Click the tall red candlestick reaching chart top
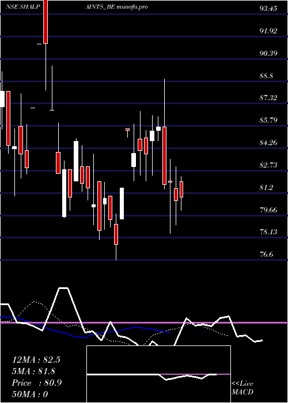 point(46,22)
